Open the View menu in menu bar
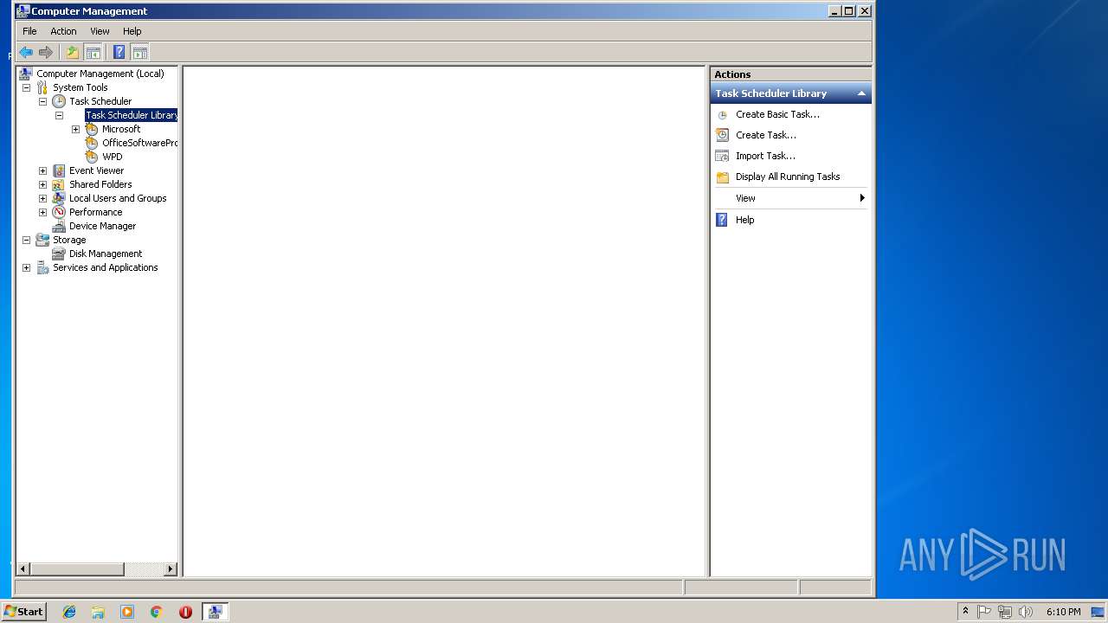 coord(100,31)
